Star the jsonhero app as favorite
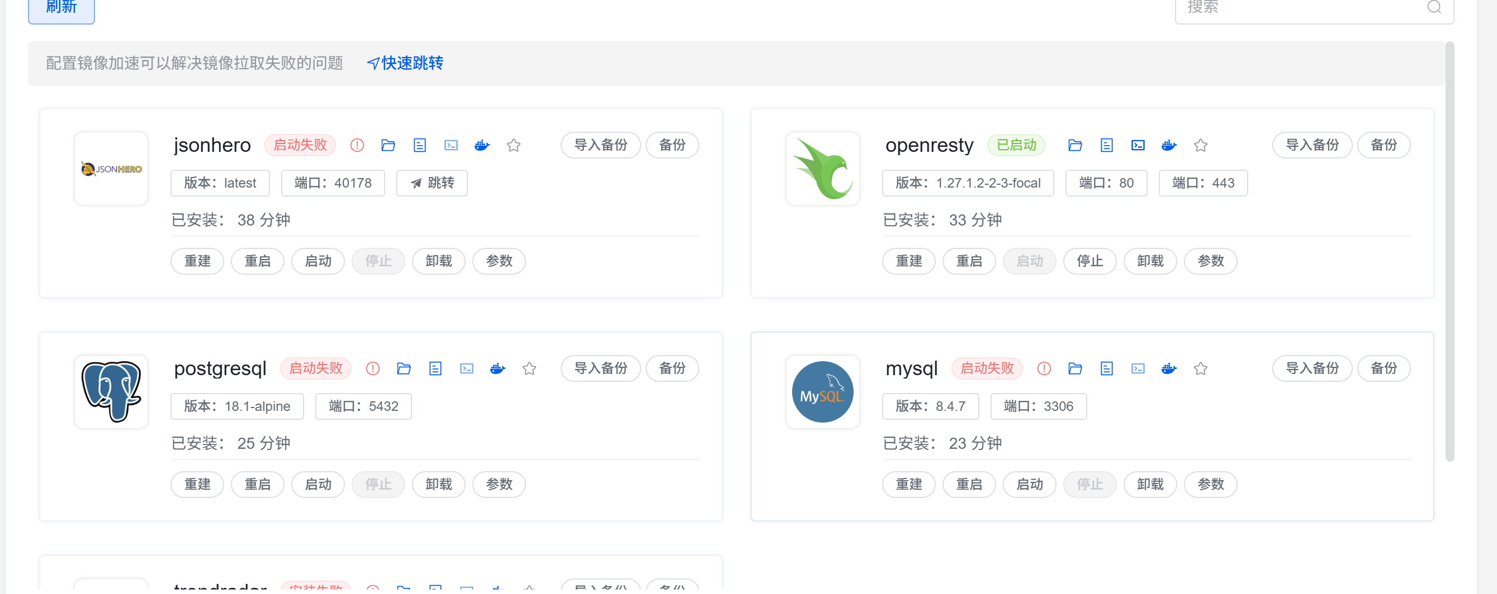The image size is (1497, 594). [x=513, y=145]
